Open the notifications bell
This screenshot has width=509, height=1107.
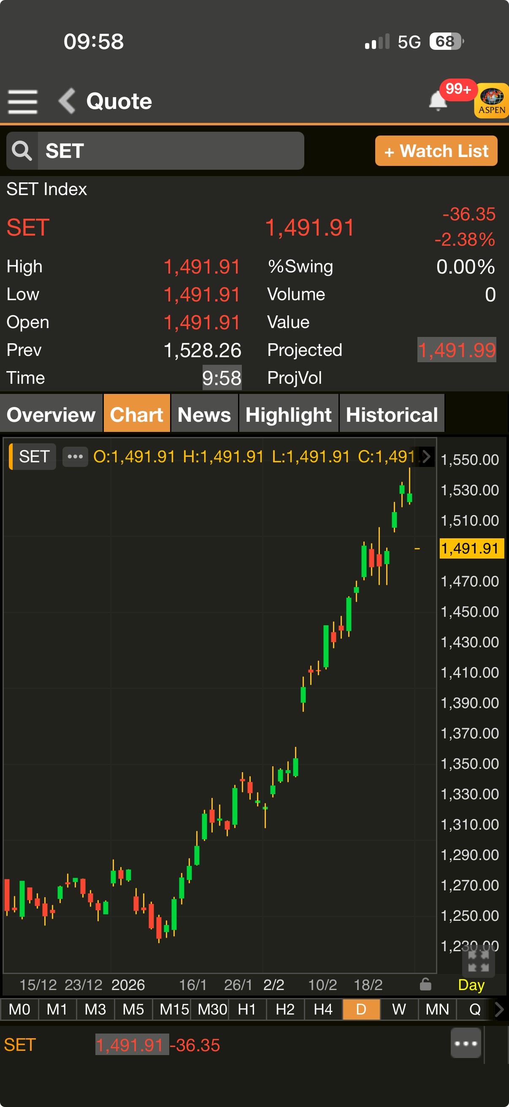[438, 101]
